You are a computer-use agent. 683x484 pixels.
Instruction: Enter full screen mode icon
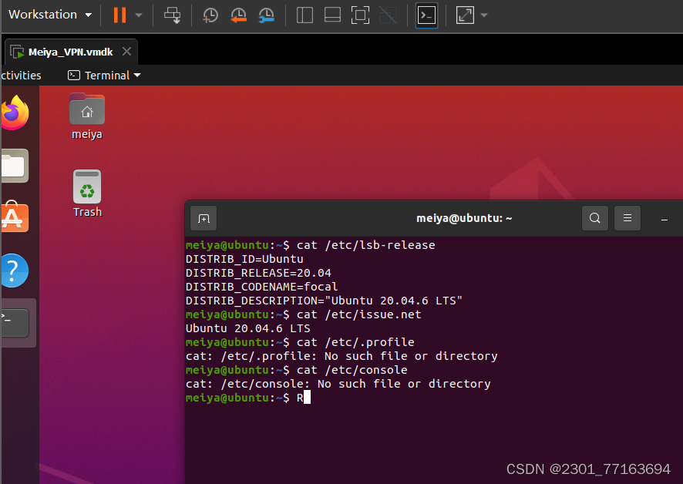pos(360,15)
